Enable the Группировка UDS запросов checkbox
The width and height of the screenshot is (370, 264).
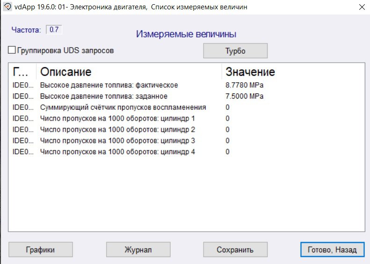tap(12, 50)
